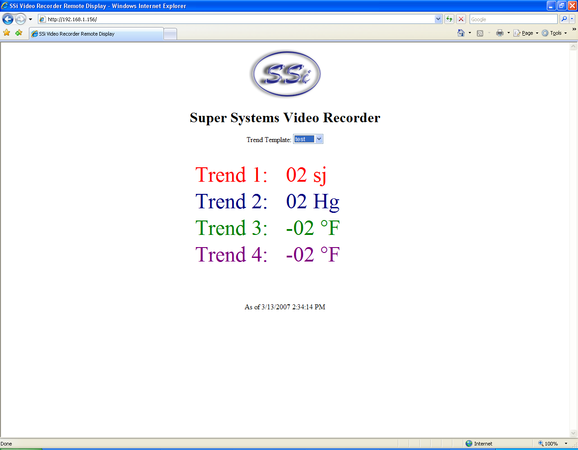The width and height of the screenshot is (578, 450).
Task: Click the Internet security zone globe icon
Action: pos(469,444)
